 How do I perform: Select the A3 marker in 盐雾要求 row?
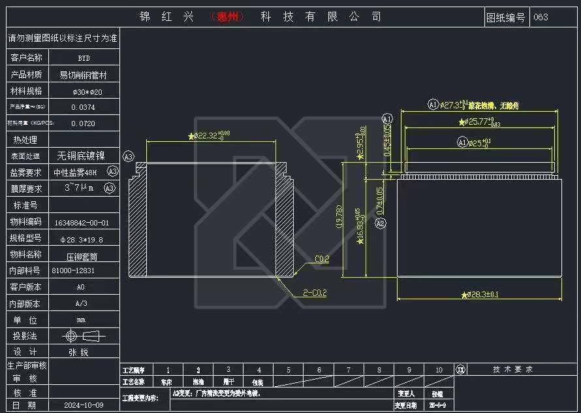pyautogui.click(x=112, y=172)
